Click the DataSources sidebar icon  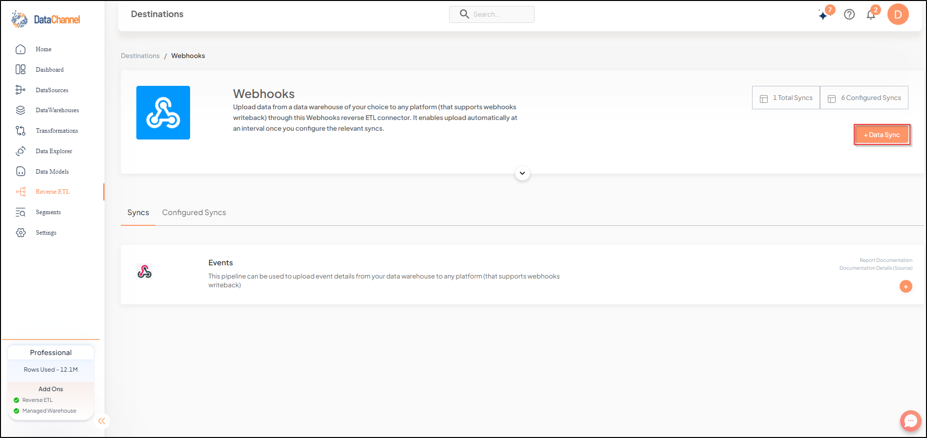tap(21, 90)
